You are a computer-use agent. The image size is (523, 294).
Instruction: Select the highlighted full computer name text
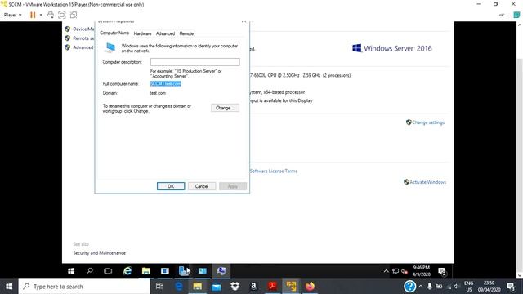click(166, 83)
